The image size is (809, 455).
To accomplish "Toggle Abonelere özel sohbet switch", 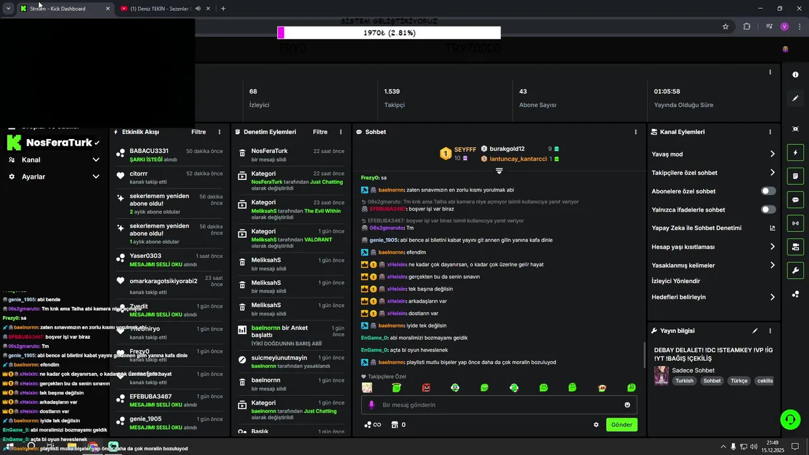I will [x=769, y=191].
